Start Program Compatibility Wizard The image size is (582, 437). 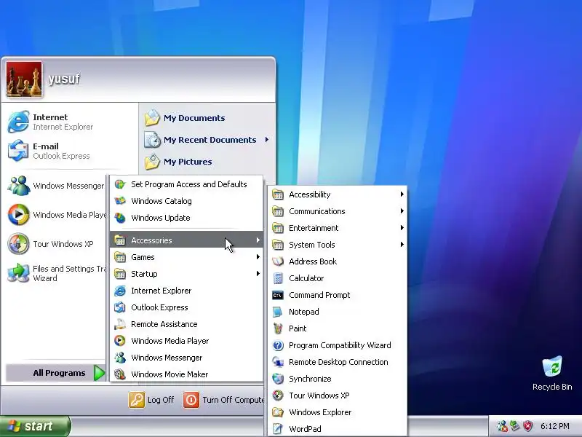pyautogui.click(x=338, y=345)
